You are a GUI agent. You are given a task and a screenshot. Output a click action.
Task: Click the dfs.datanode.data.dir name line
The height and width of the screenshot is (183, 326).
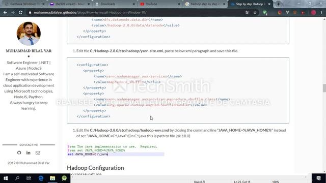(127, 19)
